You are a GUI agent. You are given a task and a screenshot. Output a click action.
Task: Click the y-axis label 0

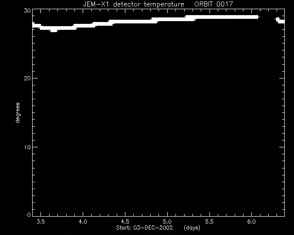point(29,214)
